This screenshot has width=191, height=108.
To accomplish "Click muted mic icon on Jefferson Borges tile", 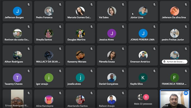I will point(29,5).
